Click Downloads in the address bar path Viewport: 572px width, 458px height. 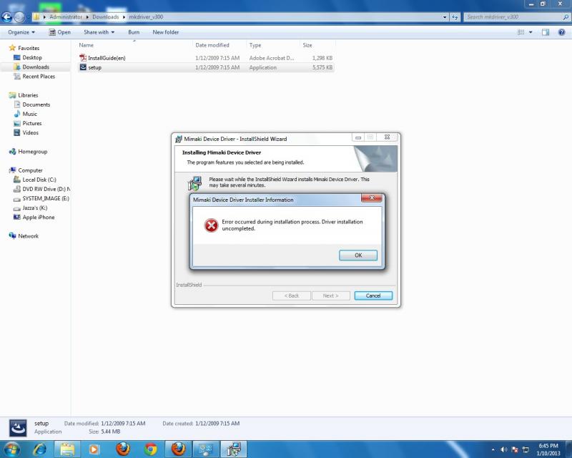point(105,16)
